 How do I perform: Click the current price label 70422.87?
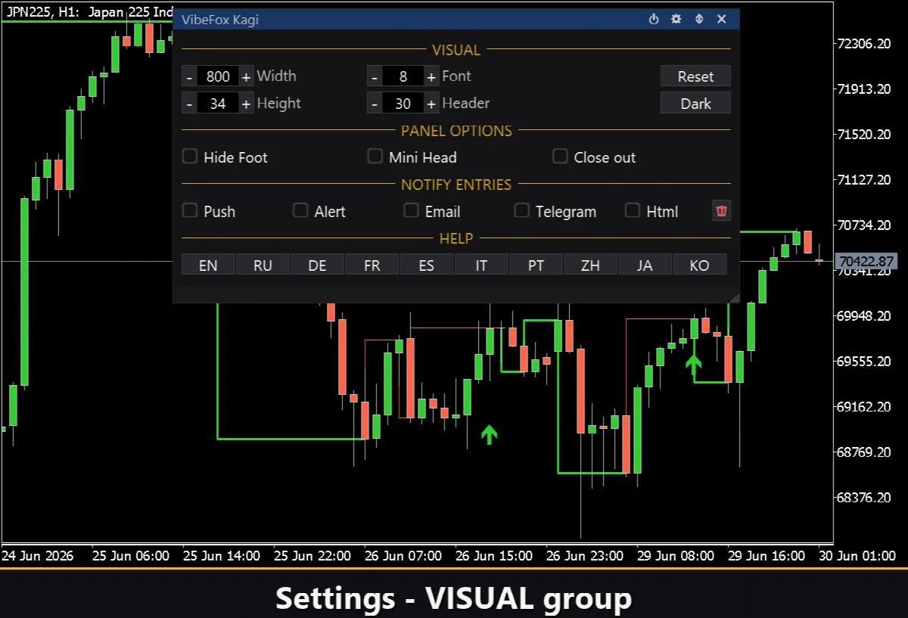[866, 262]
